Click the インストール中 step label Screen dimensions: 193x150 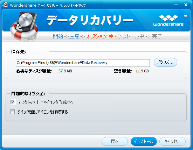coord(130,36)
